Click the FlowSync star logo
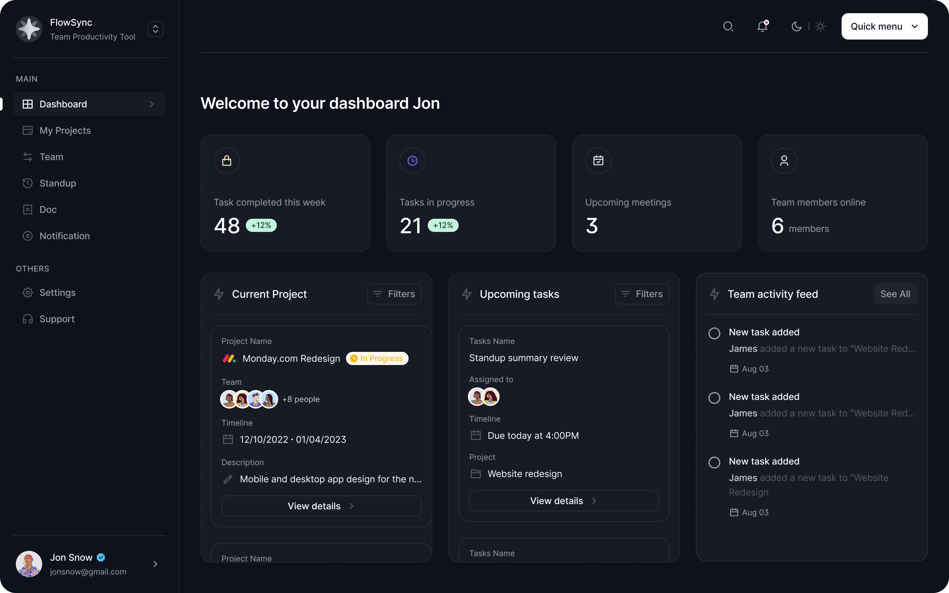 [29, 29]
